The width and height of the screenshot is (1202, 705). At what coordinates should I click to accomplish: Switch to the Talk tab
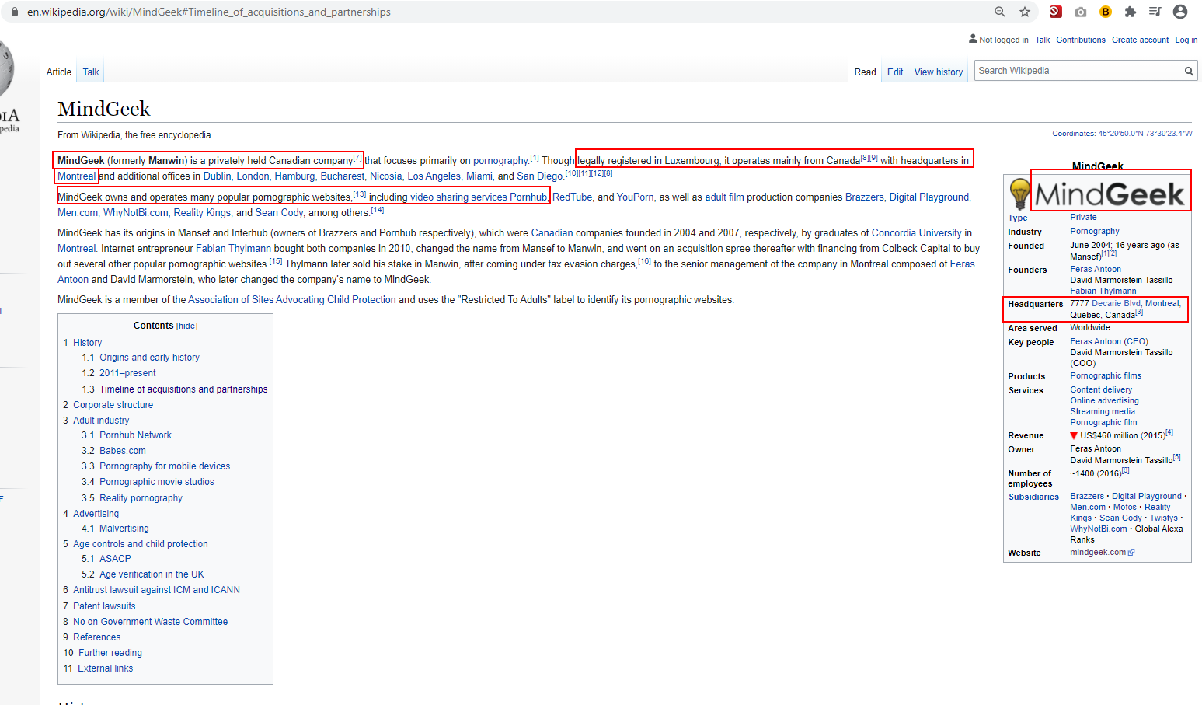(x=91, y=72)
